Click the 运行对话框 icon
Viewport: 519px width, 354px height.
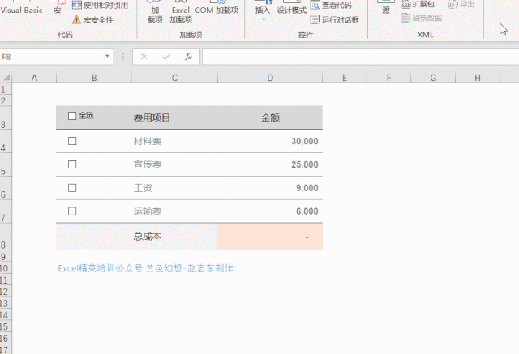315,19
